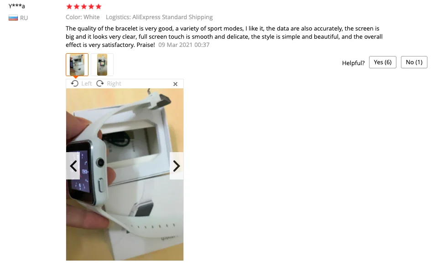
Task: Click the reviewer name Y***a
Action: pyautogui.click(x=17, y=6)
